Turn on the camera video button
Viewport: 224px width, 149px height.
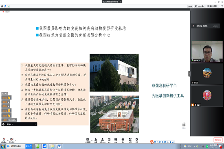click(12, 140)
